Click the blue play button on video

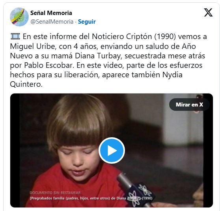point(112,150)
